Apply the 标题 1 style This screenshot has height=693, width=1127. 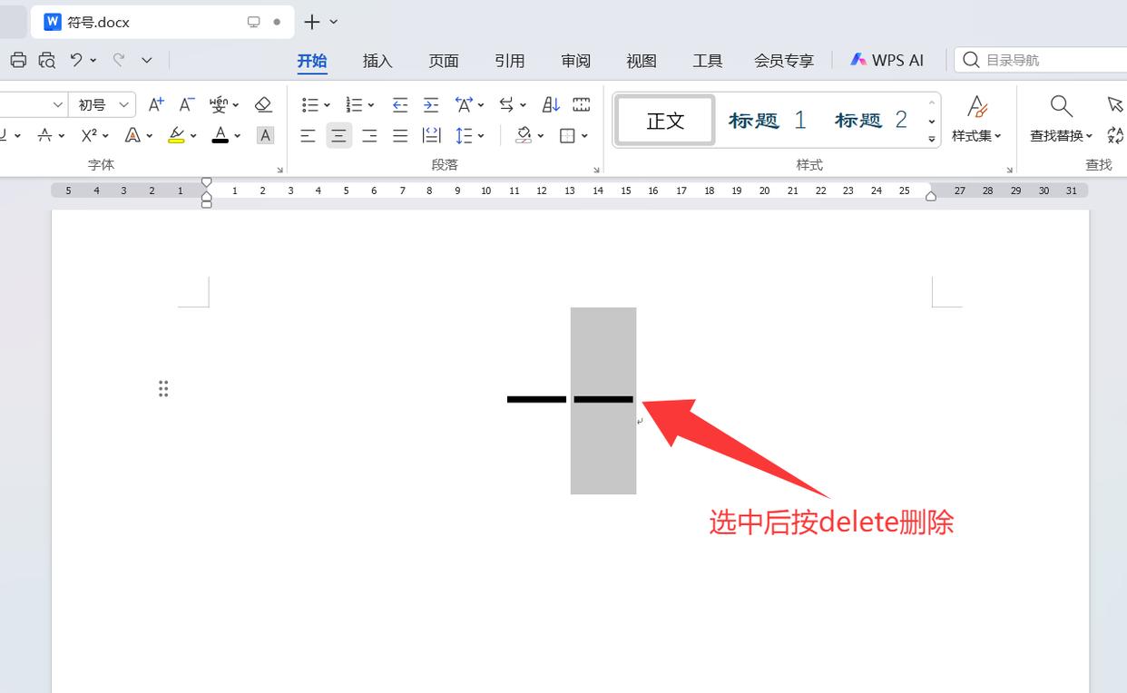(767, 120)
